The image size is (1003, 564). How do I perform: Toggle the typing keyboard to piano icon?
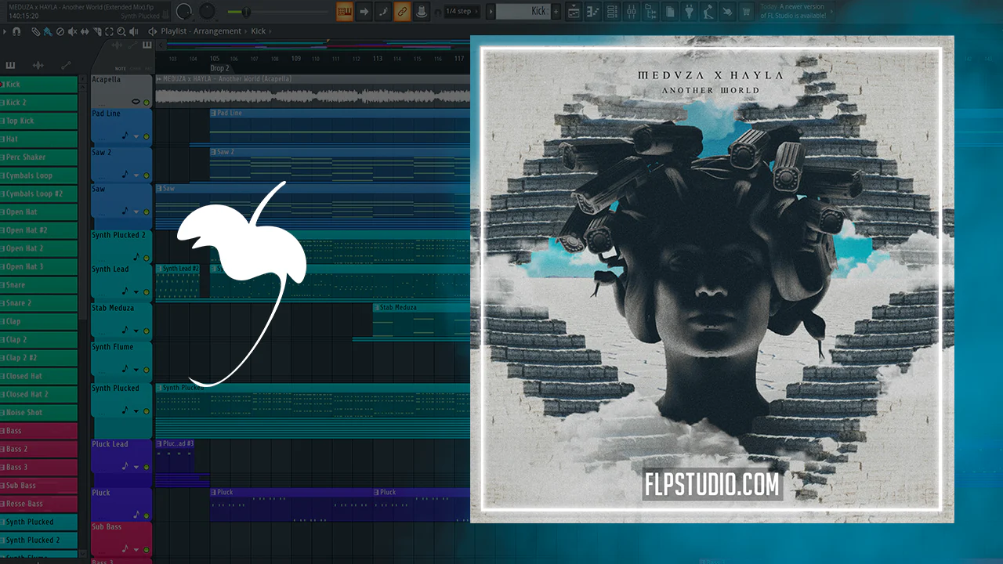coord(345,11)
